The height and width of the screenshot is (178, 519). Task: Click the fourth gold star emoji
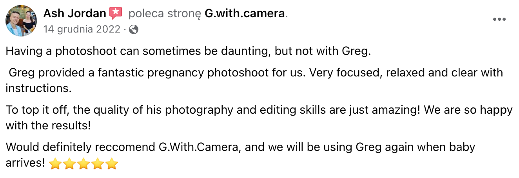coord(98,163)
